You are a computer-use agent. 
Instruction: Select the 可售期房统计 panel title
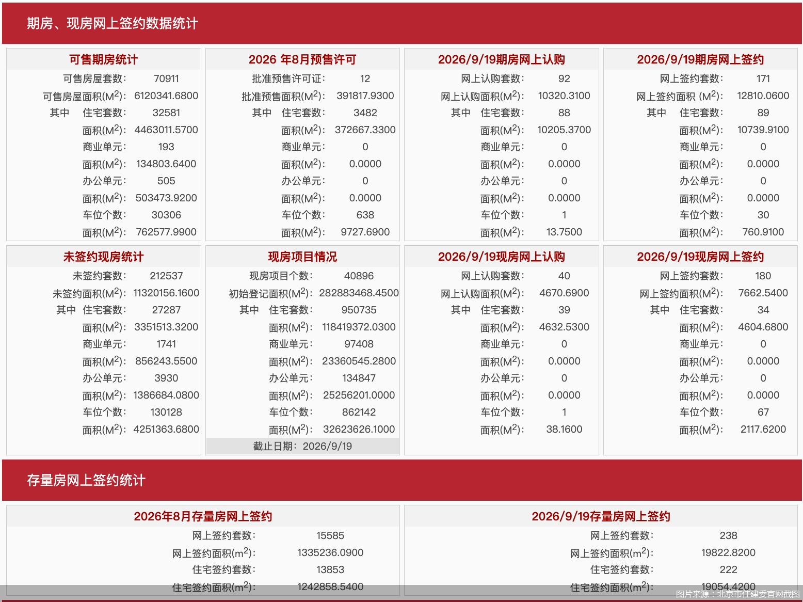[x=104, y=59]
